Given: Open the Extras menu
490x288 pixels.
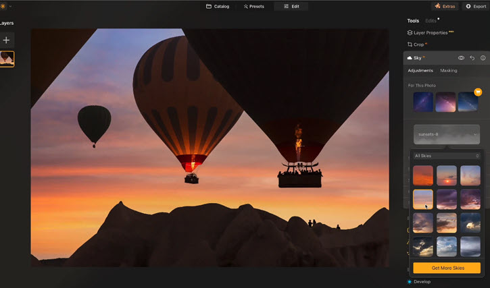Looking at the screenshot, I should tap(445, 6).
